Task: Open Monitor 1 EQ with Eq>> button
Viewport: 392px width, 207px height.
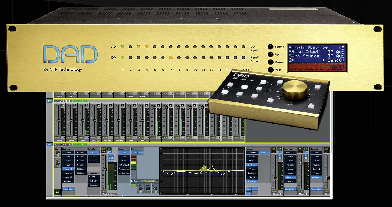Action: 279,152
